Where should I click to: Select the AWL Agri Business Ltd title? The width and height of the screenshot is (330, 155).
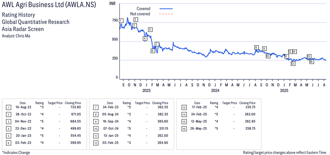click(49, 5)
